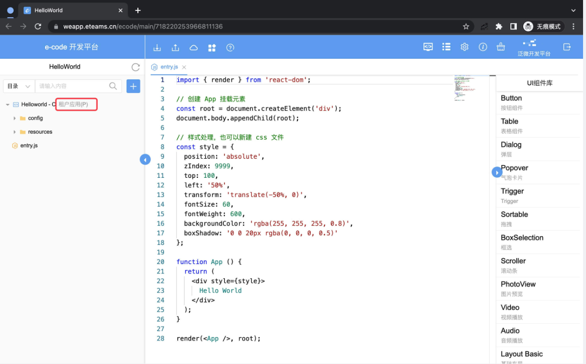This screenshot has width=586, height=364.
Task: Collapse the Helloworld root tree node
Action: tap(7, 105)
